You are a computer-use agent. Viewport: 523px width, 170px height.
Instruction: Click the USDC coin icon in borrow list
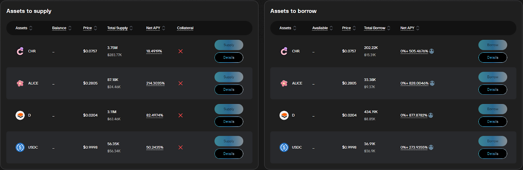coord(284,148)
